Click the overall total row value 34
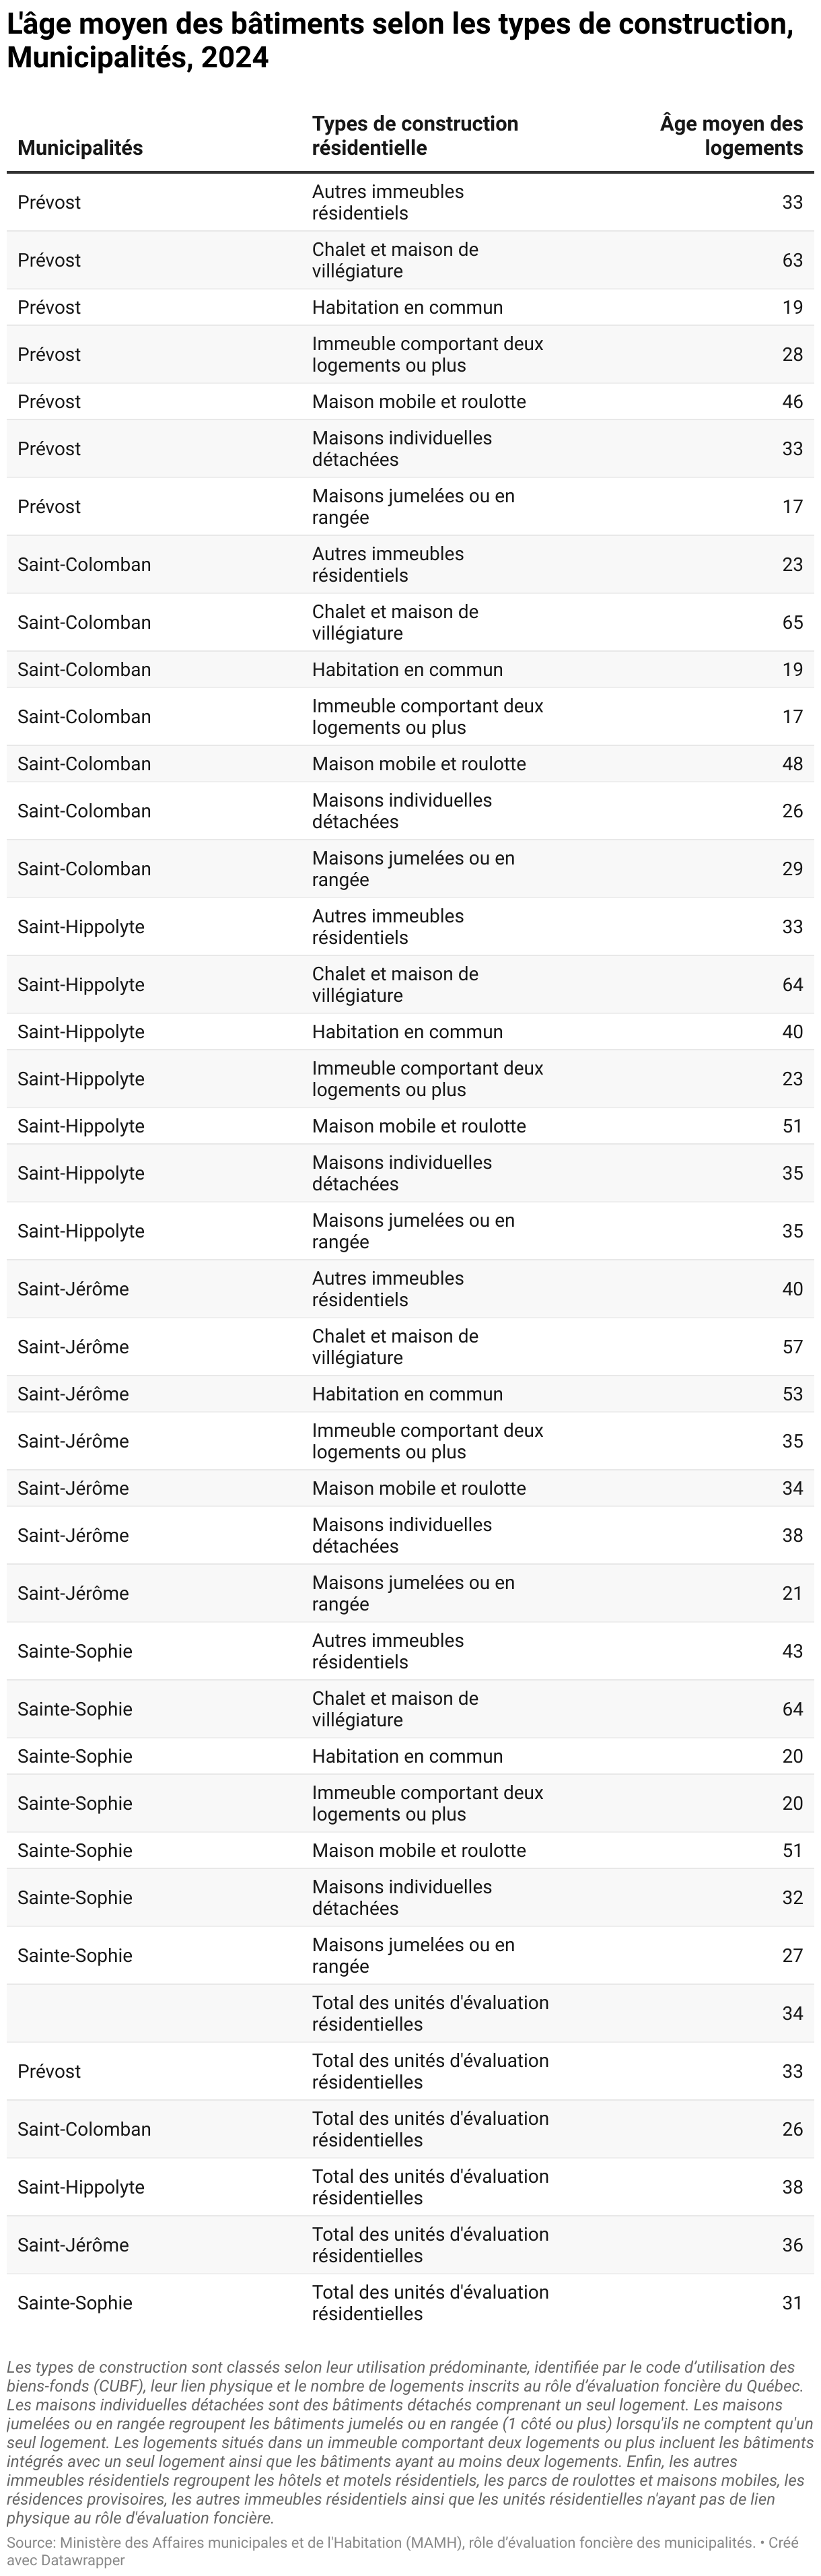The image size is (821, 2576). [792, 2013]
